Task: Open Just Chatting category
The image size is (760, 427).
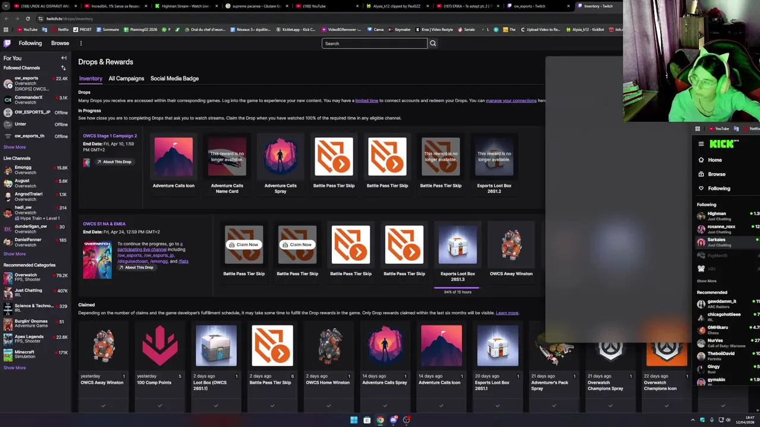Action: pos(36,293)
